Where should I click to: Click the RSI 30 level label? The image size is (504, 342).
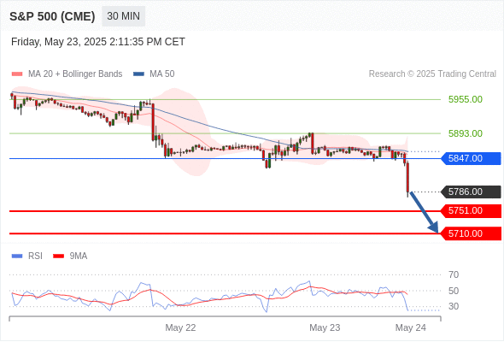coord(454,306)
